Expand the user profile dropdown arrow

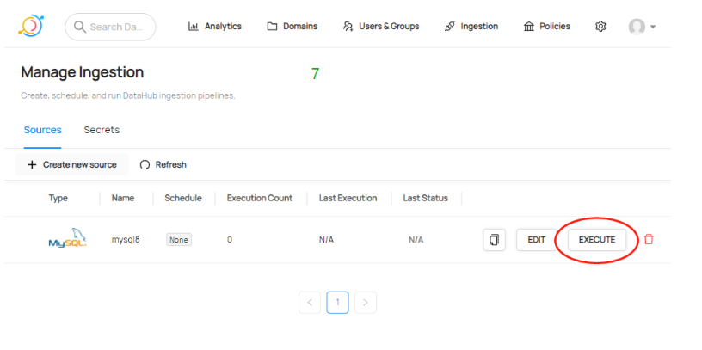(x=653, y=28)
